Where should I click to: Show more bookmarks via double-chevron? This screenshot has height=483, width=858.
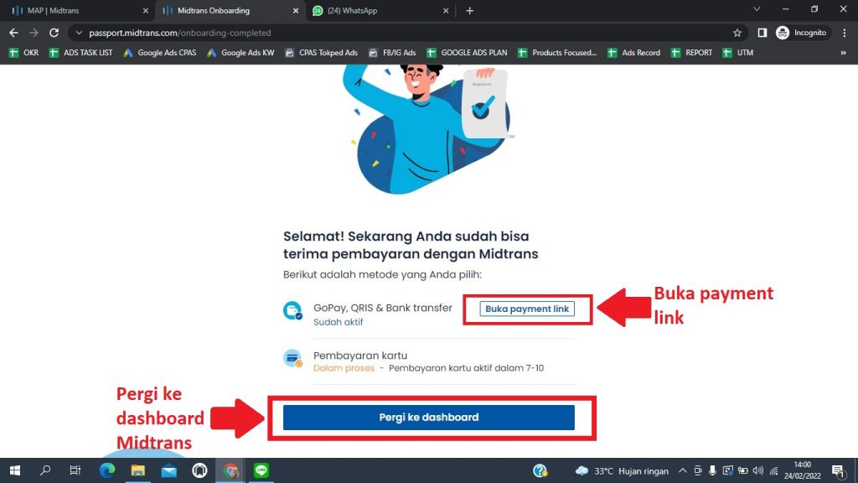[x=843, y=53]
